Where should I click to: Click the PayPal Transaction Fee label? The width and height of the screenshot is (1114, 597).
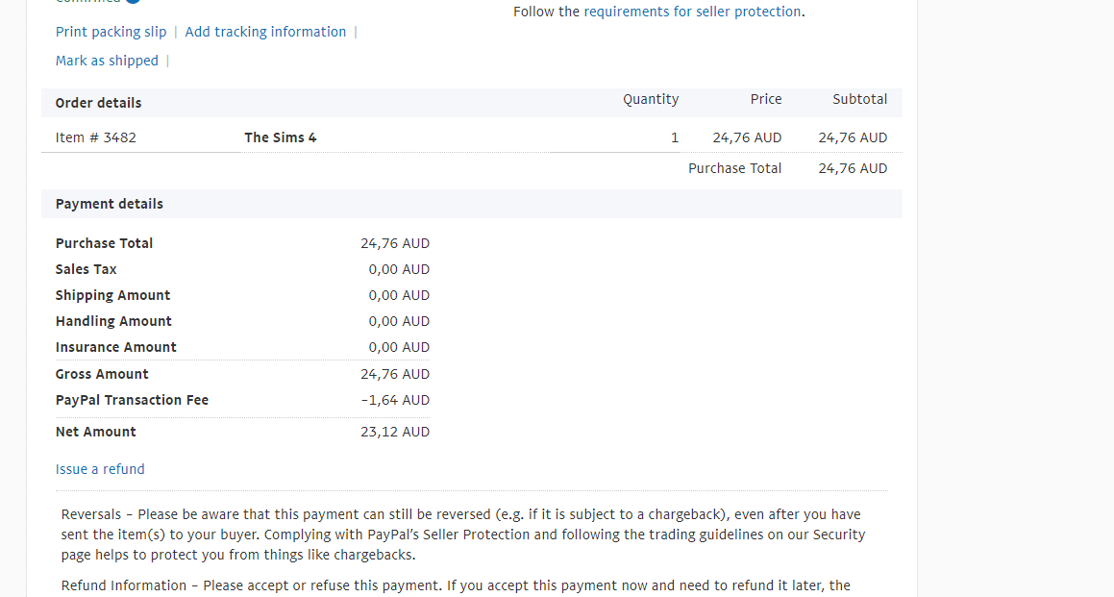point(132,400)
